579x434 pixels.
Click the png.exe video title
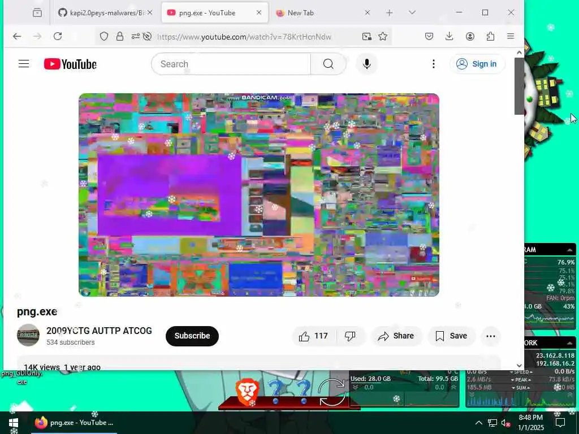[x=37, y=312]
